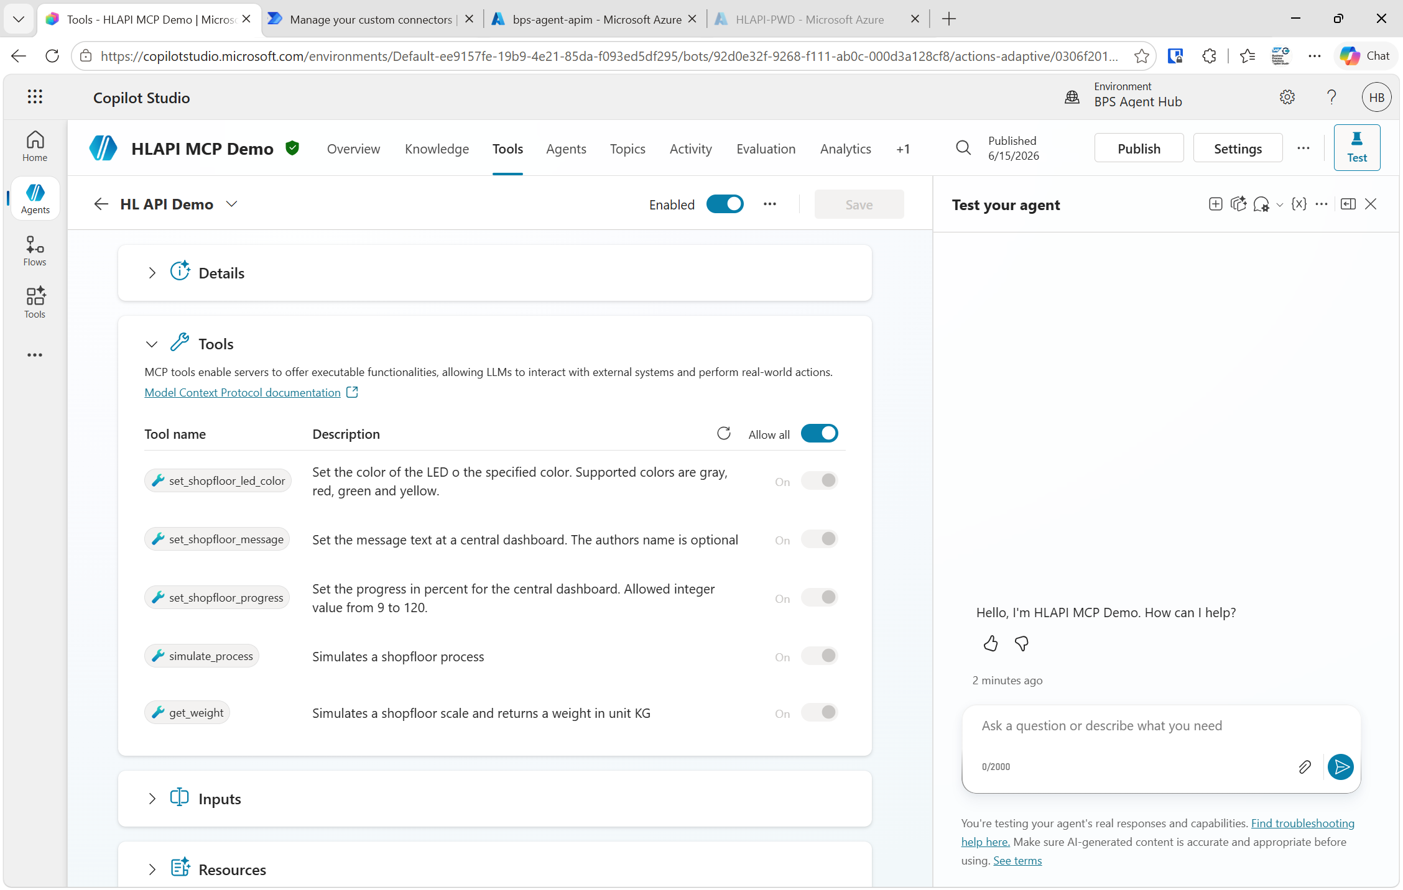This screenshot has height=890, width=1403.
Task: Open the test panel chevron dropdown
Action: (1279, 204)
